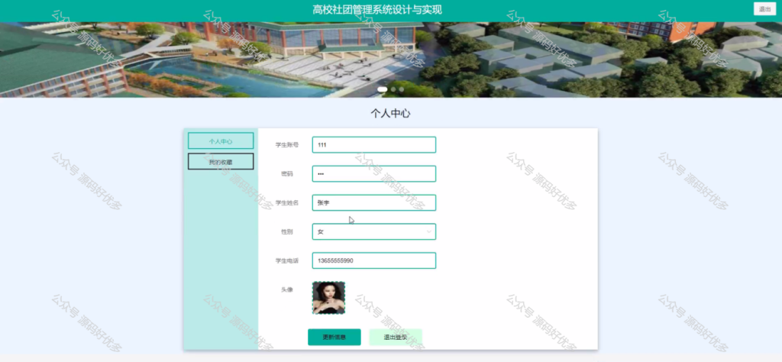Switch to the second carousel slide dot

393,89
